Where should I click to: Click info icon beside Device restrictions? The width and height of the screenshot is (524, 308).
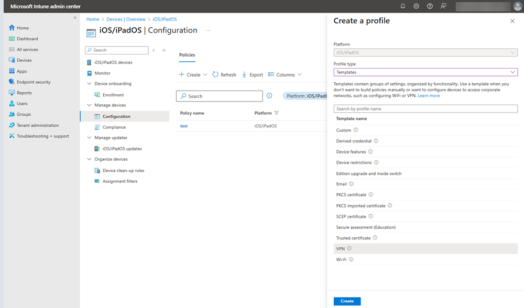(x=376, y=162)
